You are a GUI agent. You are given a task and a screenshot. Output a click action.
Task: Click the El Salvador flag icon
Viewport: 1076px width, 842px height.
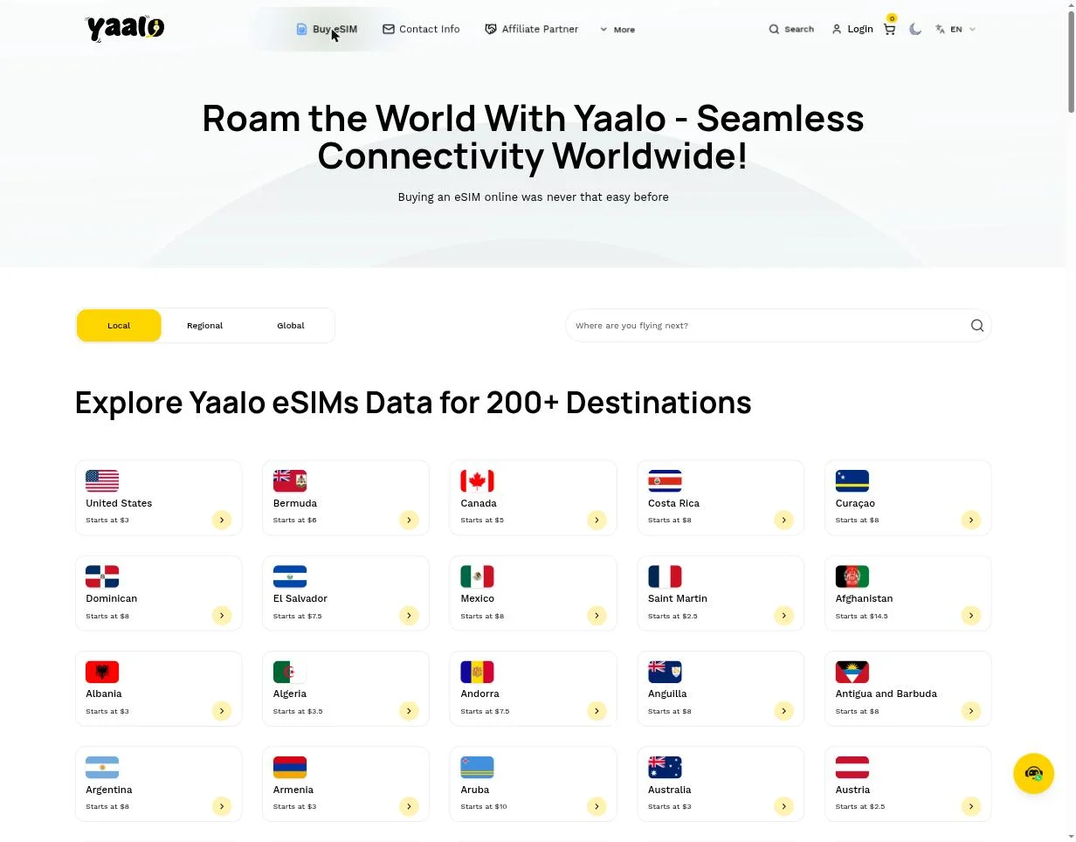click(290, 576)
